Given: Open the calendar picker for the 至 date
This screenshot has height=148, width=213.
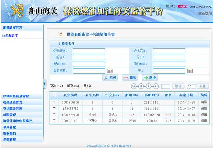Looking at the screenshot, I should click(190, 71).
